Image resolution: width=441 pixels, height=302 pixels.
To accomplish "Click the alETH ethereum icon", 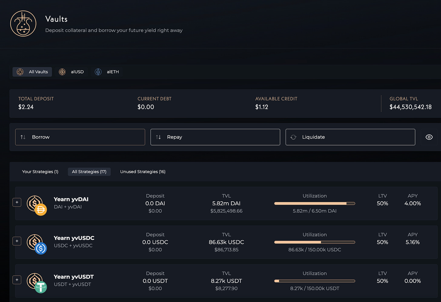I will pos(98,72).
